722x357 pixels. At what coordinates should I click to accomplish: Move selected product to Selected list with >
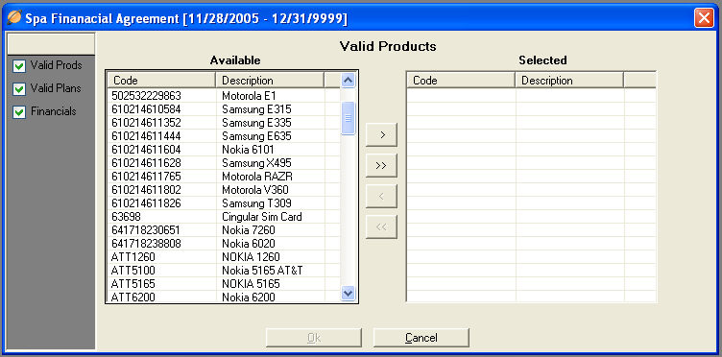tap(381, 135)
